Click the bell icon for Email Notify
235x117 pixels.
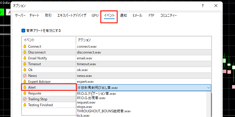25,58
